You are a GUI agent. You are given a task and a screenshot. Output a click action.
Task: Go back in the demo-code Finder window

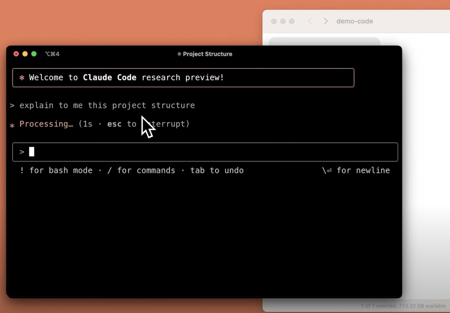[310, 21]
